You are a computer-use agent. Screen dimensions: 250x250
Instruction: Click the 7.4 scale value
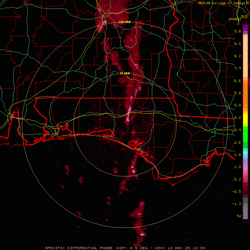point(237,68)
